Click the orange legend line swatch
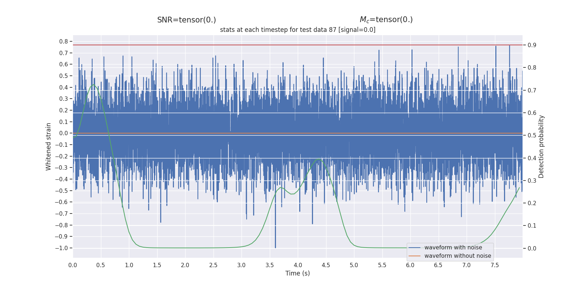Screen dimensions: 581x290 pyautogui.click(x=414, y=256)
